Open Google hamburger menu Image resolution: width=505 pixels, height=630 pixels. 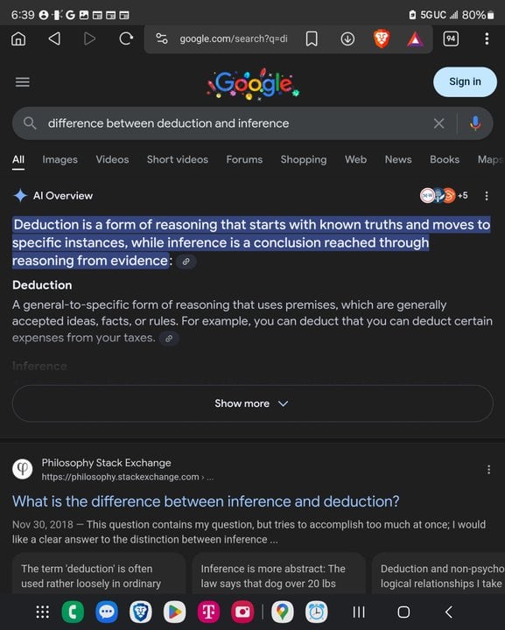(x=23, y=82)
